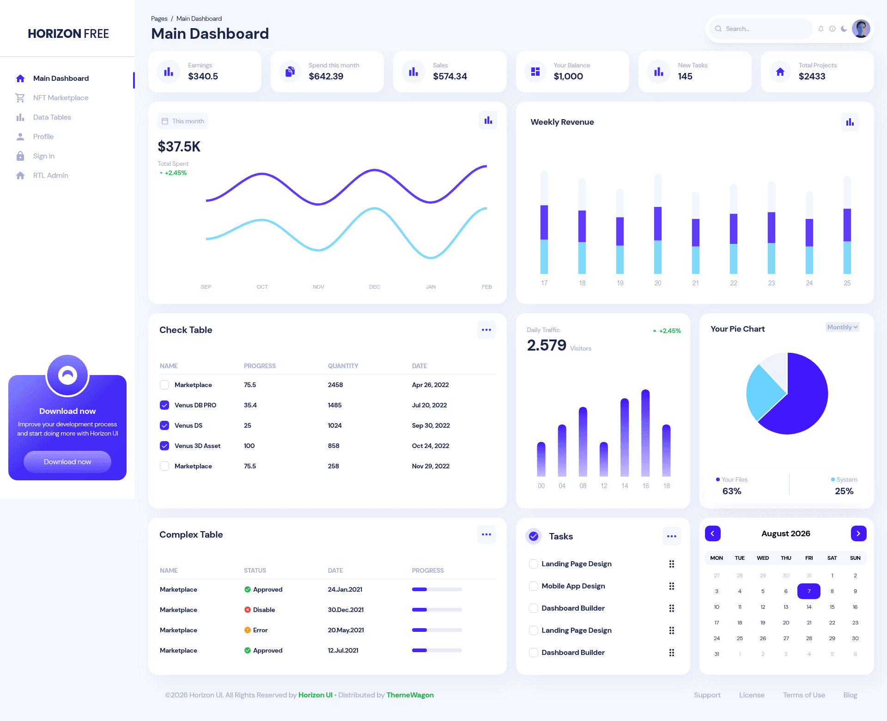The height and width of the screenshot is (721, 887).
Task: Click the Data Tables bar icon
Action: pyautogui.click(x=20, y=117)
